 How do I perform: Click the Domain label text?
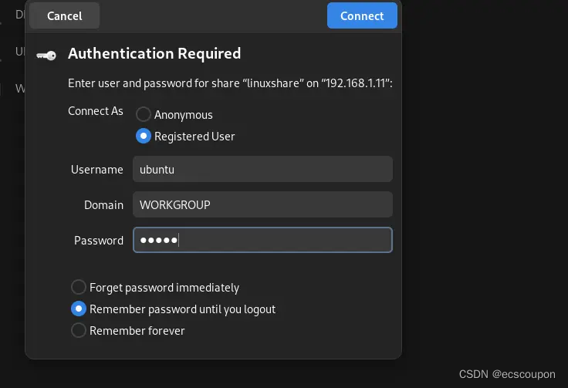[104, 205]
